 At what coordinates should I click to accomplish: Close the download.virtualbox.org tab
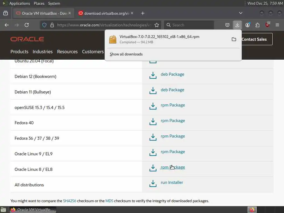pos(132,13)
